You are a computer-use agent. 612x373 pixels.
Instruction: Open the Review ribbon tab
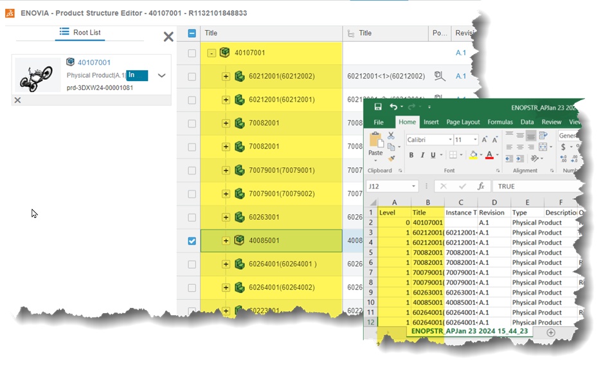click(x=551, y=122)
